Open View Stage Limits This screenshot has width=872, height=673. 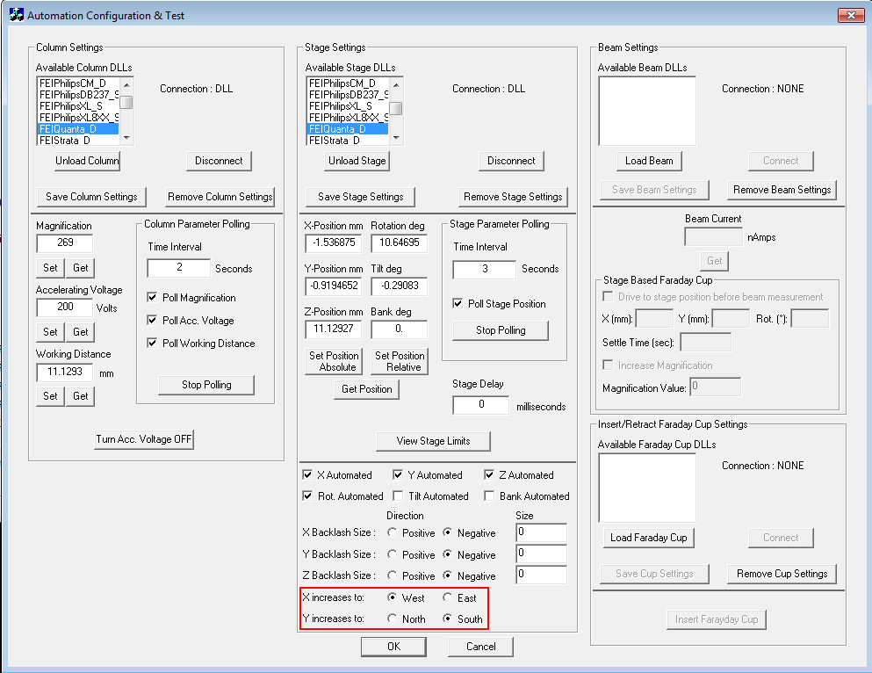(433, 441)
